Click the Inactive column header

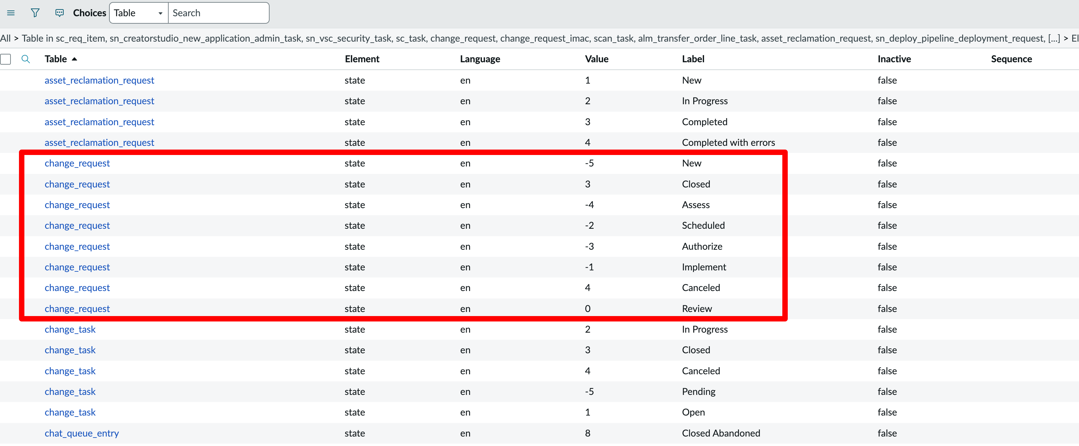[x=894, y=59]
